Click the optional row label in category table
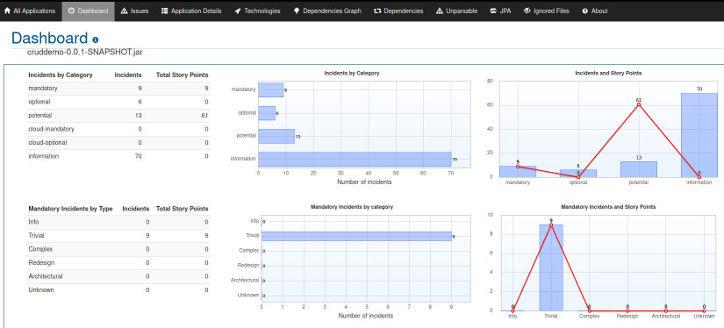724x328 pixels. [39, 102]
